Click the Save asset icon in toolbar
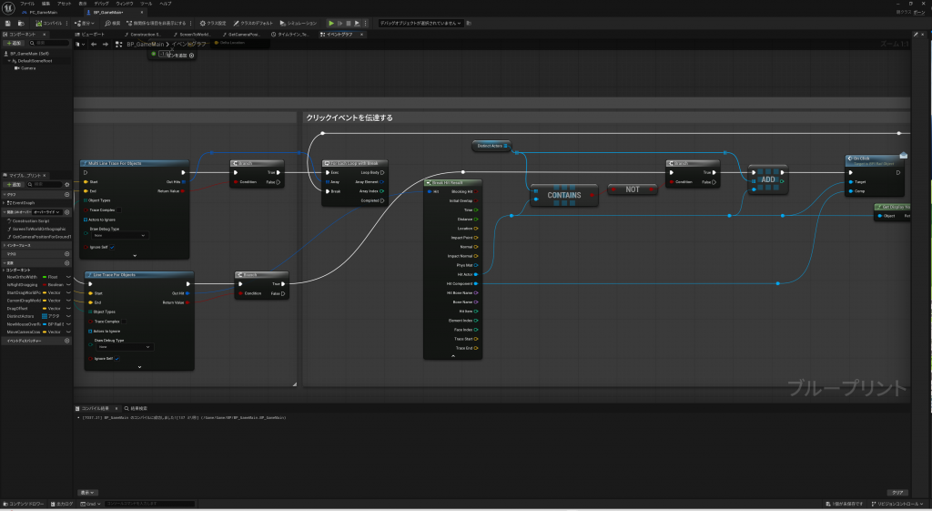Viewport: 932px width, 511px height. (7, 23)
